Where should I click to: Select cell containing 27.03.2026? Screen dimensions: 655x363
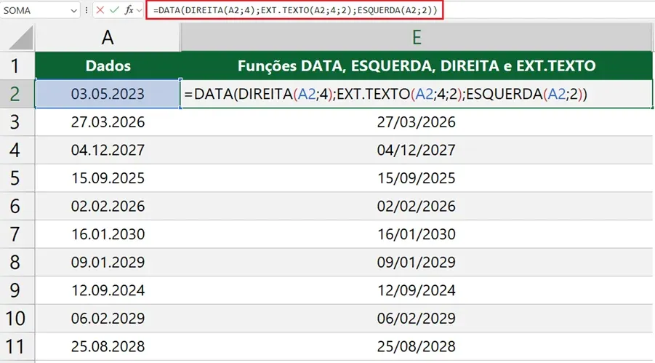pyautogui.click(x=108, y=121)
